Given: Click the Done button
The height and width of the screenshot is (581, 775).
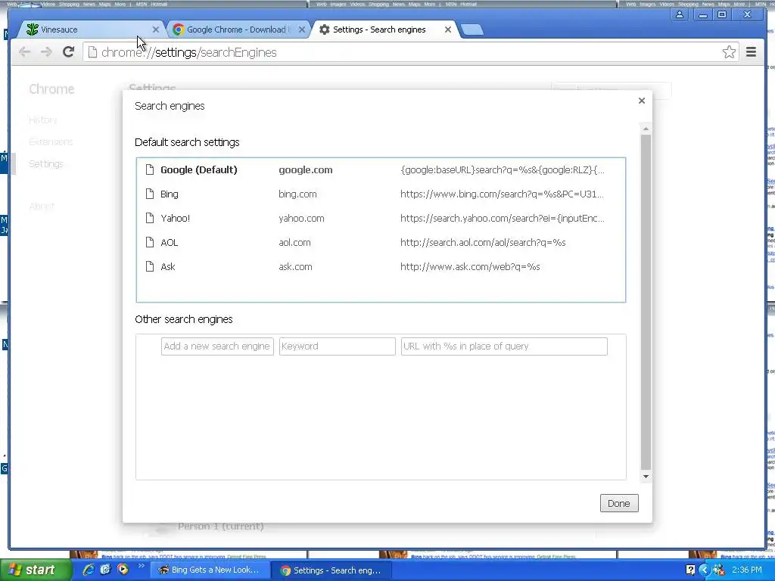Looking at the screenshot, I should (x=619, y=503).
